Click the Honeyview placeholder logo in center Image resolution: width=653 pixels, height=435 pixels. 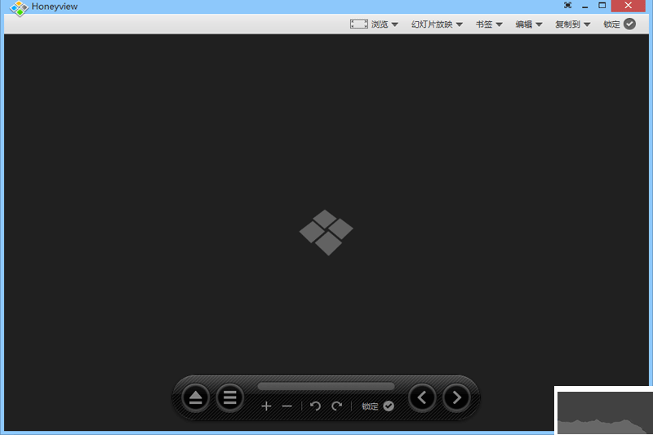click(x=326, y=233)
